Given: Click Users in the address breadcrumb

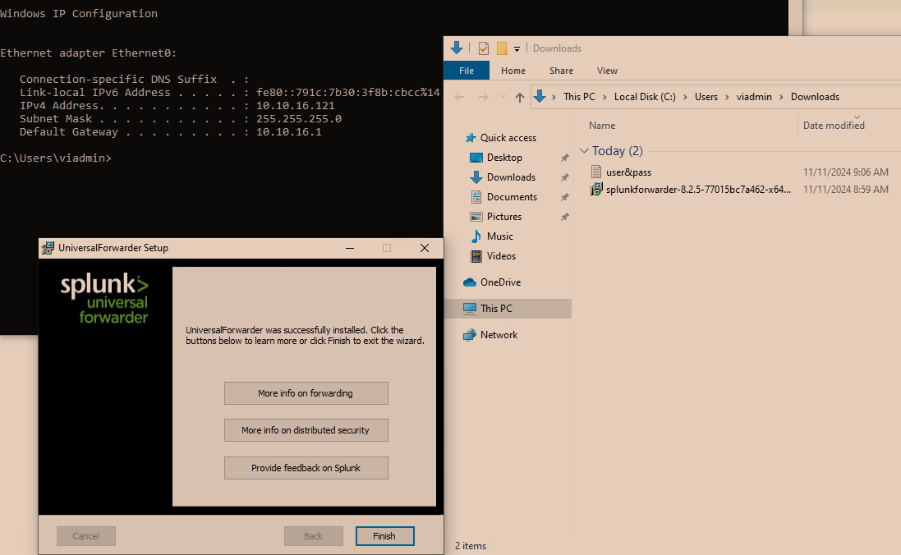Looking at the screenshot, I should 706,97.
